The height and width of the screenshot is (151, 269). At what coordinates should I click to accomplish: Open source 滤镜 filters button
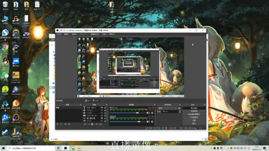tap(96, 101)
